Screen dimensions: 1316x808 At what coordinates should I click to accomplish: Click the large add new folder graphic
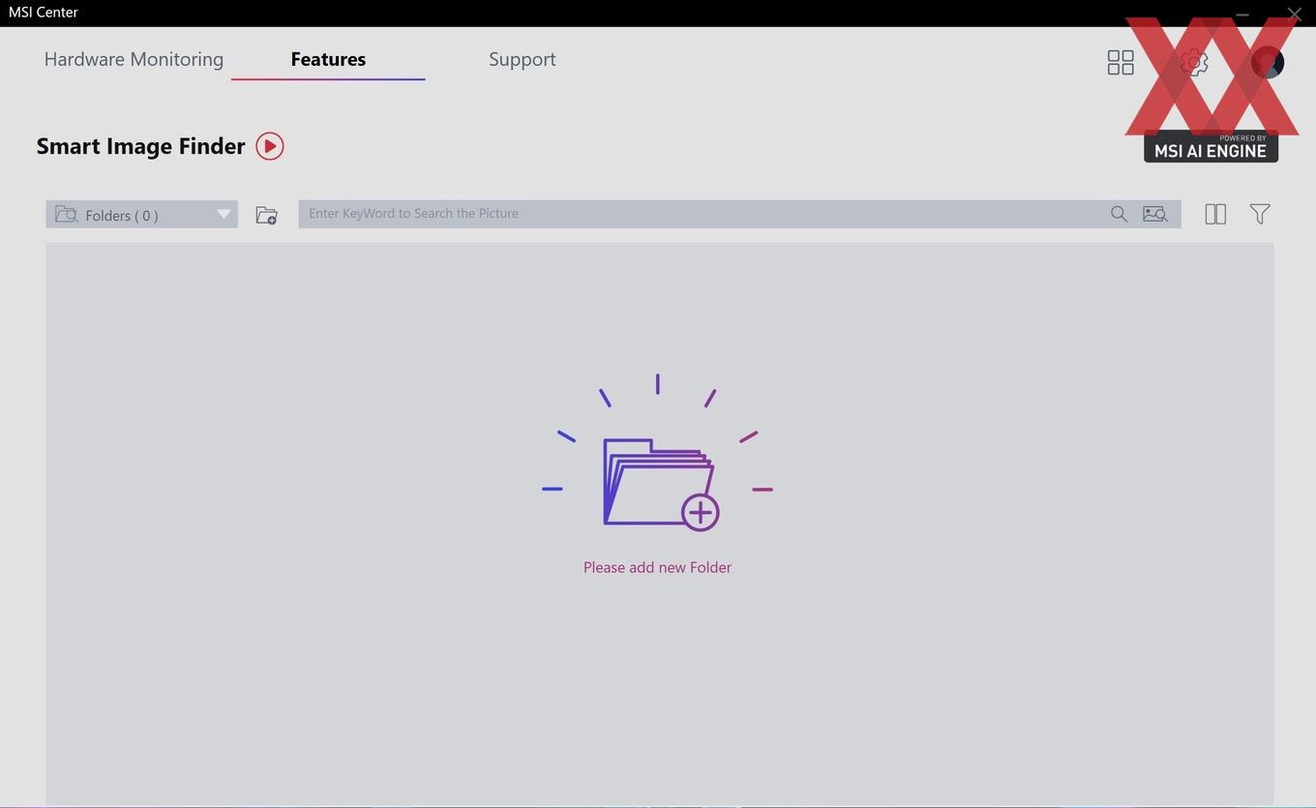point(658,453)
